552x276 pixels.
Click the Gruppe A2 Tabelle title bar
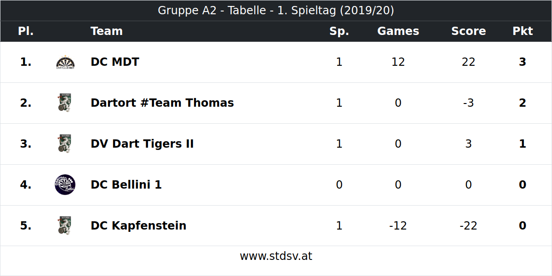(276, 11)
